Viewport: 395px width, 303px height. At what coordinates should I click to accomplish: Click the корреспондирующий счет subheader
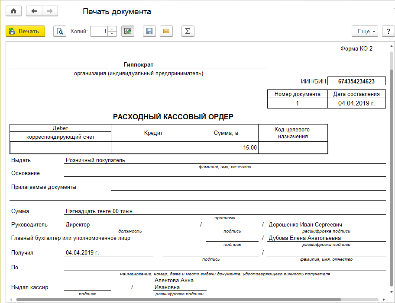click(x=61, y=137)
